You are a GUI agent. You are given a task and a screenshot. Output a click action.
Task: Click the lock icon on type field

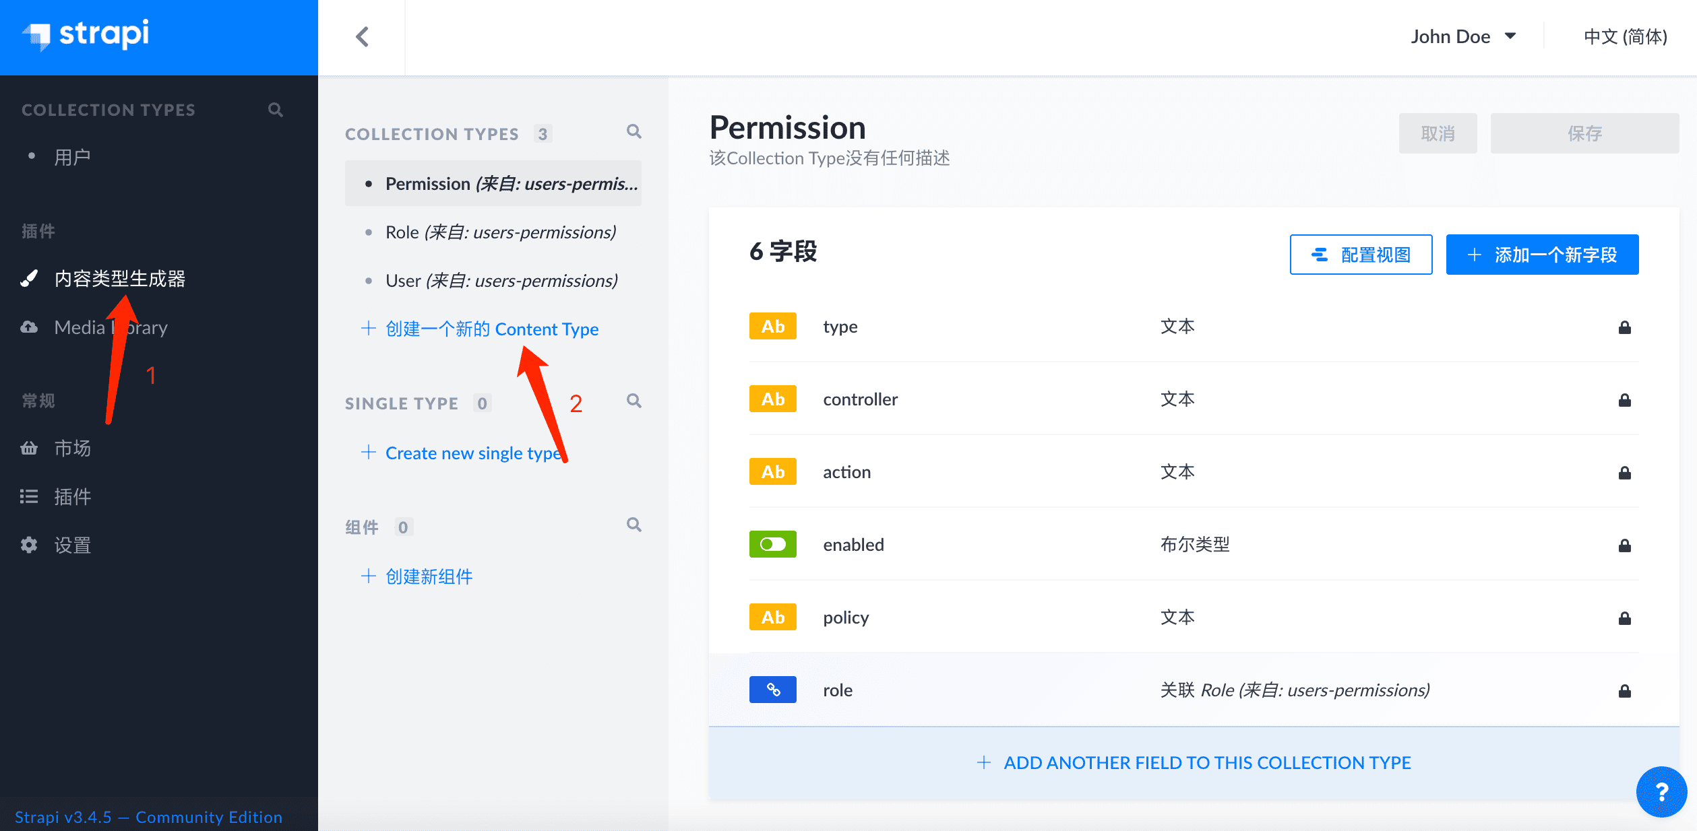1624,327
